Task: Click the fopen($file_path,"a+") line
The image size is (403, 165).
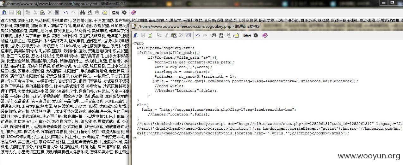Action: [x=182, y=58]
